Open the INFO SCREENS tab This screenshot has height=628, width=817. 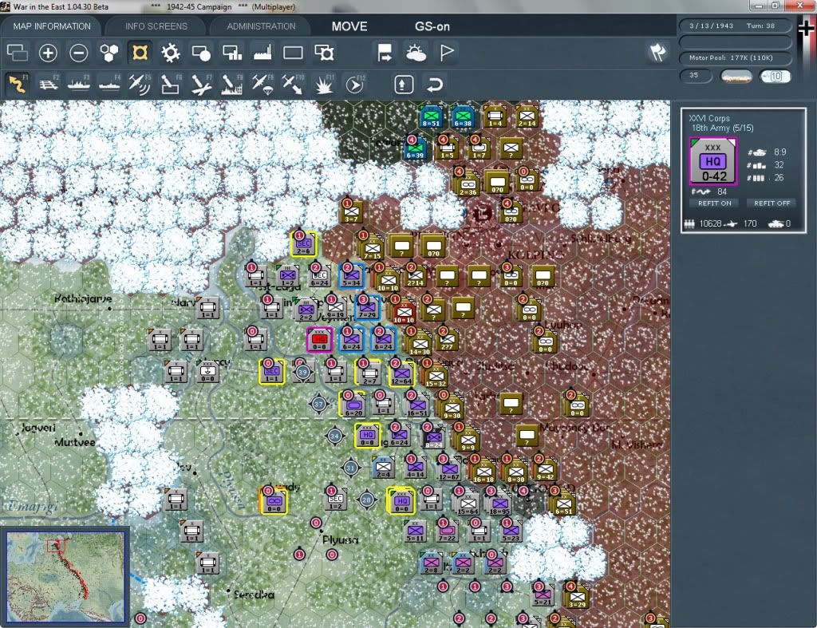tap(156, 26)
